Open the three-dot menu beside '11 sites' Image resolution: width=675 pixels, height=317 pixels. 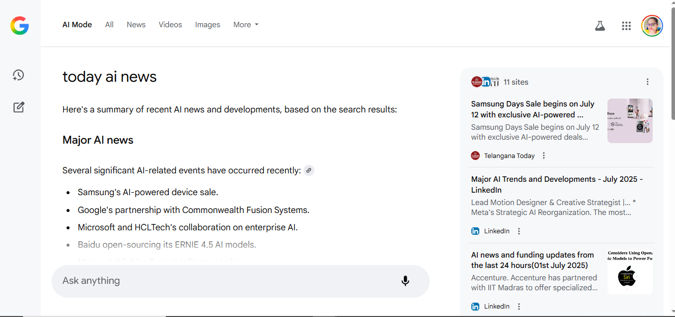(647, 82)
